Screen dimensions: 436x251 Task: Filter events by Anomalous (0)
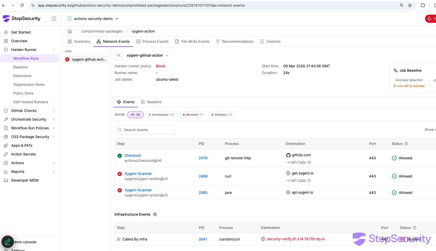[x=162, y=115]
